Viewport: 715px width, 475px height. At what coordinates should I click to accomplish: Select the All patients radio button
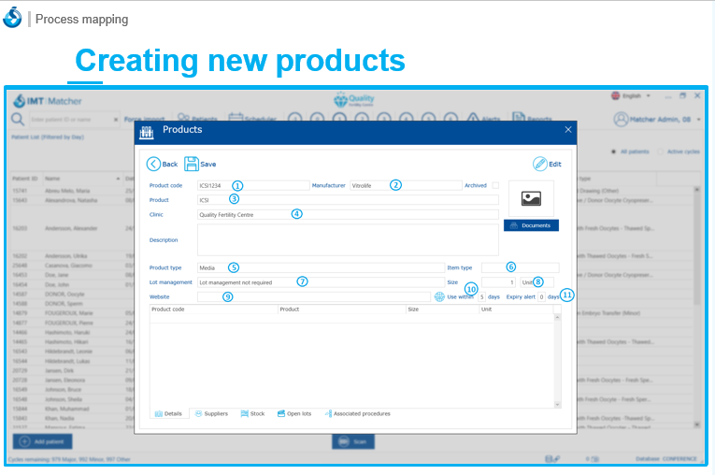pyautogui.click(x=614, y=151)
